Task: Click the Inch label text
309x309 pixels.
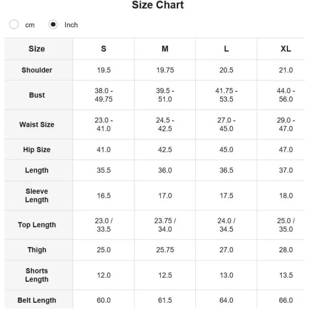Action: coord(71,25)
